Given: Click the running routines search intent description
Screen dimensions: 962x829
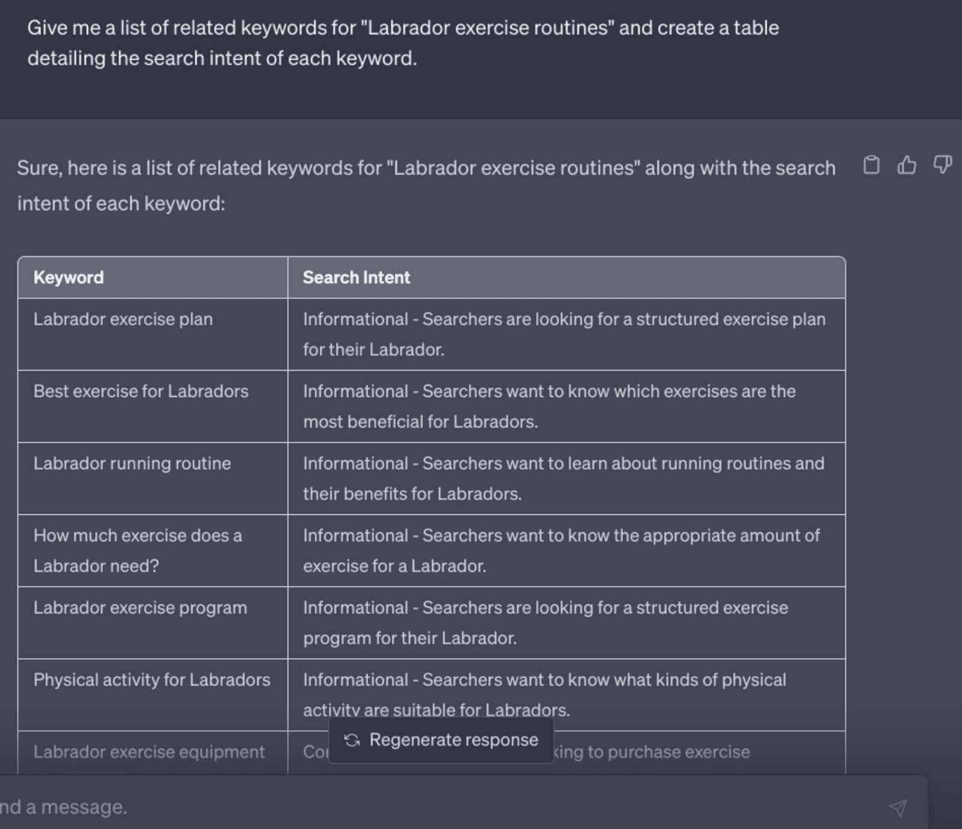Looking at the screenshot, I should point(563,478).
